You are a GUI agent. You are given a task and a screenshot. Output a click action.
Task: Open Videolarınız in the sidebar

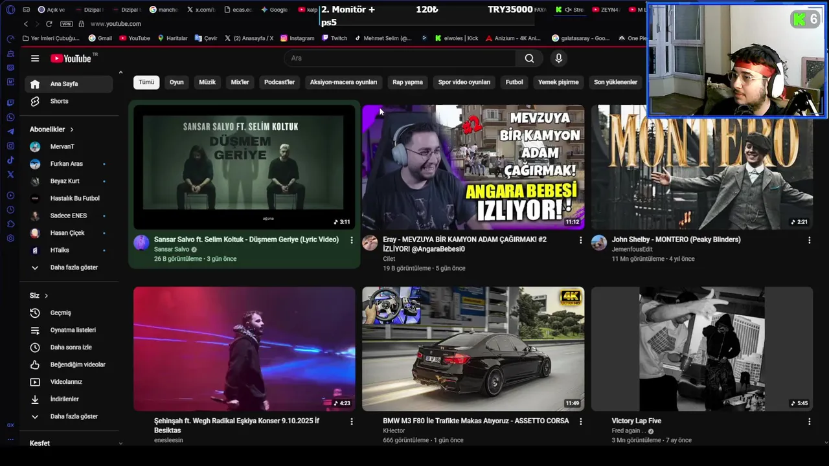point(69,382)
